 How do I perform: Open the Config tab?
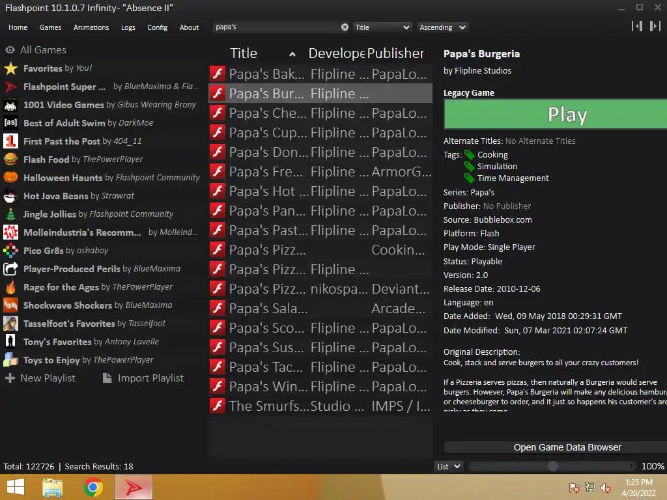[158, 27]
